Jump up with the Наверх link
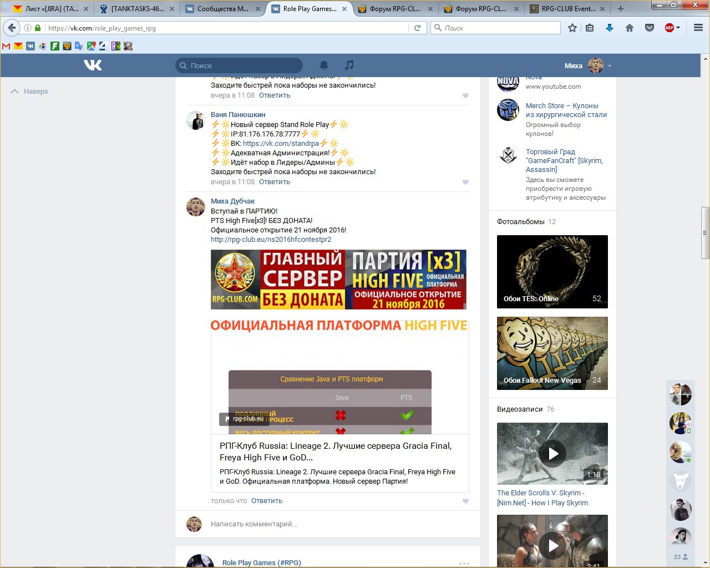 click(x=29, y=92)
